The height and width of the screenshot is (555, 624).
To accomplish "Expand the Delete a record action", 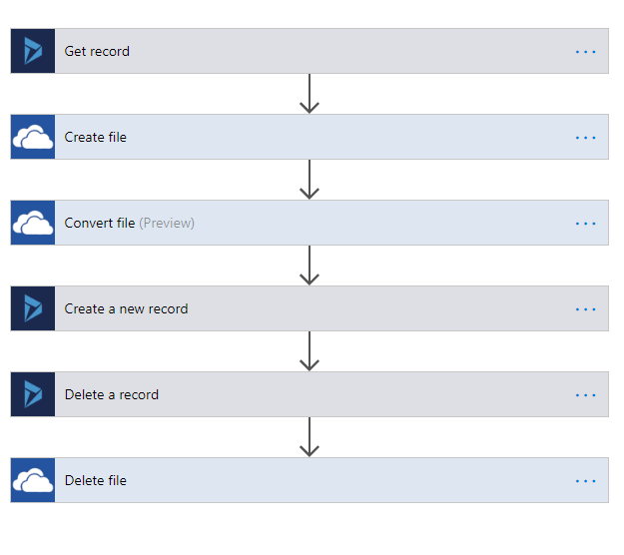I will pyautogui.click(x=310, y=394).
